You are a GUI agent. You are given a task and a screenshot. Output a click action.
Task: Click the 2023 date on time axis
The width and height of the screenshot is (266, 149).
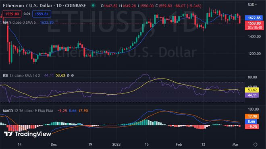pos(116,145)
